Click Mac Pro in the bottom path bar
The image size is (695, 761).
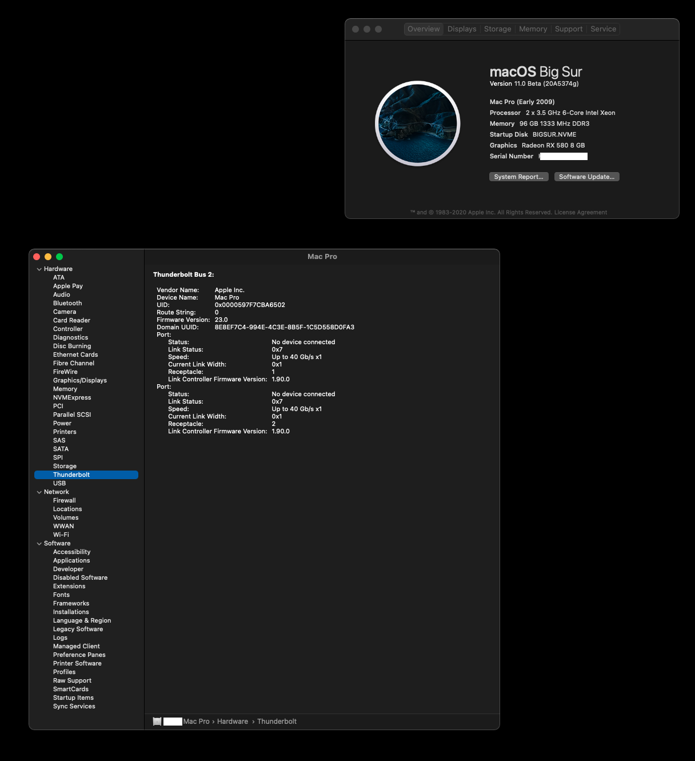196,722
